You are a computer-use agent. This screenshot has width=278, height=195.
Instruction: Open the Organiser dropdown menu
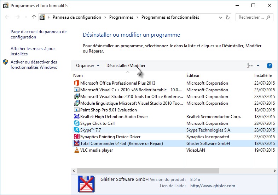pos(88,66)
